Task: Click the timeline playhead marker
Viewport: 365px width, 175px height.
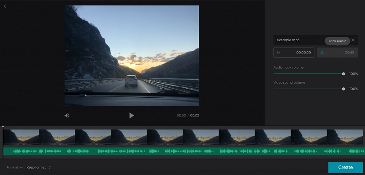Action: point(3,127)
